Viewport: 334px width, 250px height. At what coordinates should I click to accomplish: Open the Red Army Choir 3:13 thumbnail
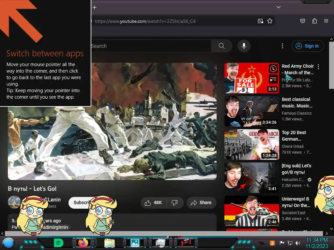click(251, 78)
